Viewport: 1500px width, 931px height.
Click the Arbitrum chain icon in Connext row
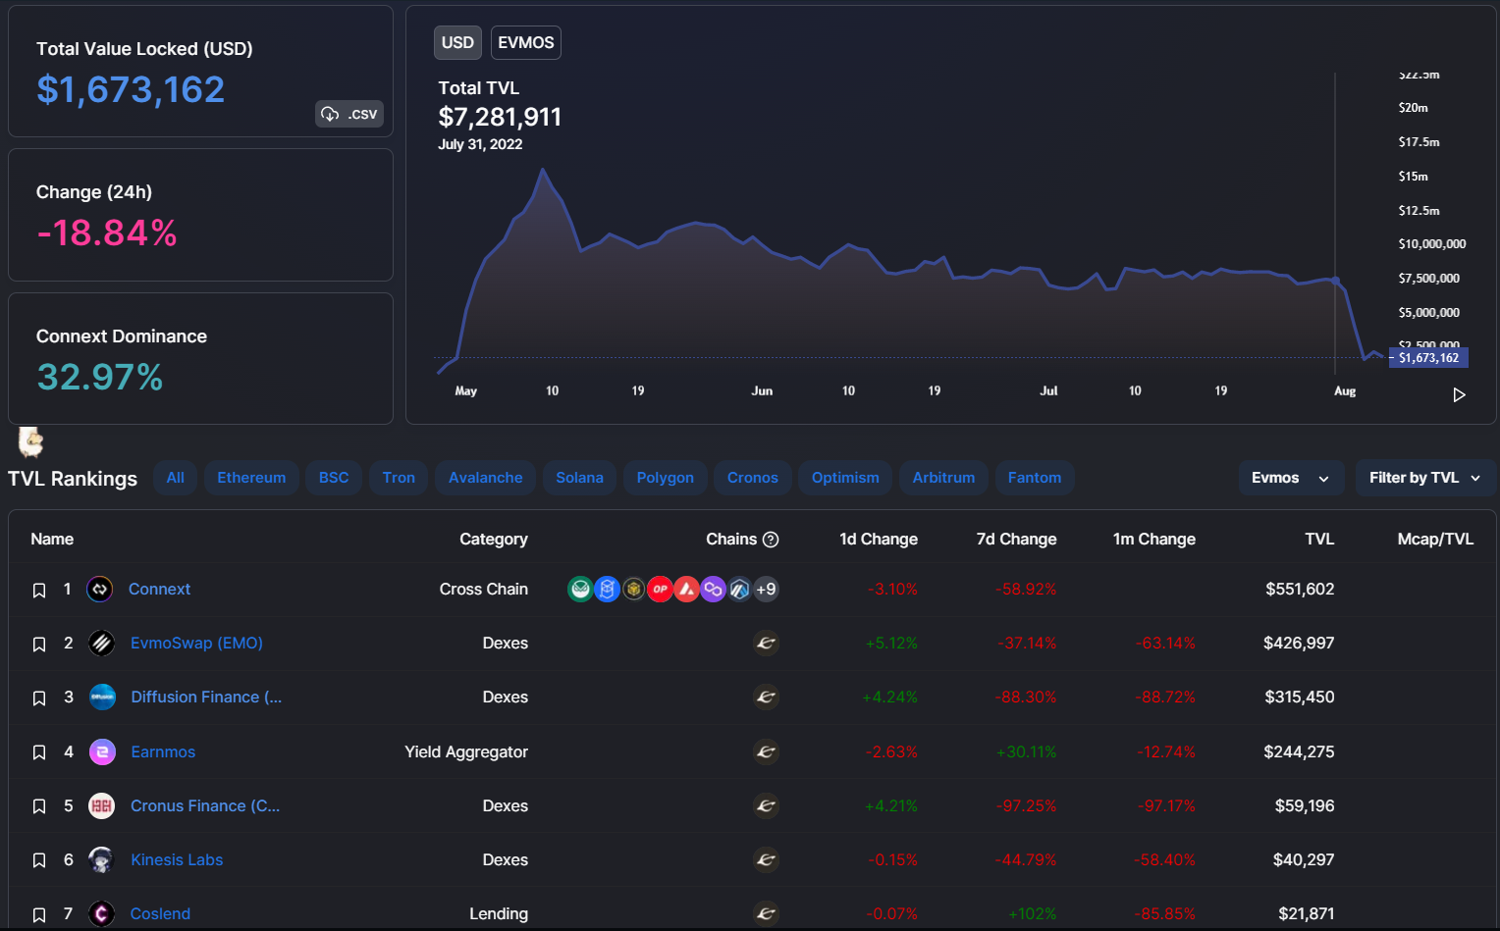[x=740, y=589]
